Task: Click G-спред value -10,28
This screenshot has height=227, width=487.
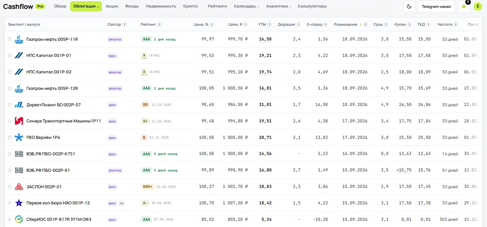Action: [x=320, y=219]
